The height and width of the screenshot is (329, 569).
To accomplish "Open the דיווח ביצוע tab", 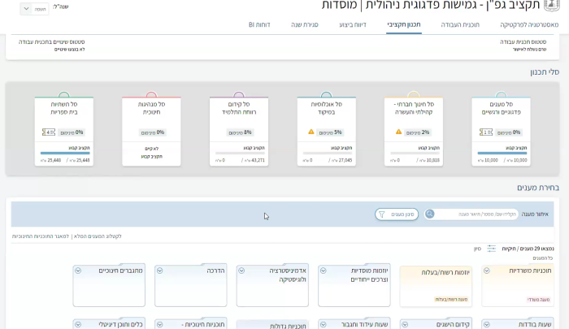I will click(x=353, y=24).
